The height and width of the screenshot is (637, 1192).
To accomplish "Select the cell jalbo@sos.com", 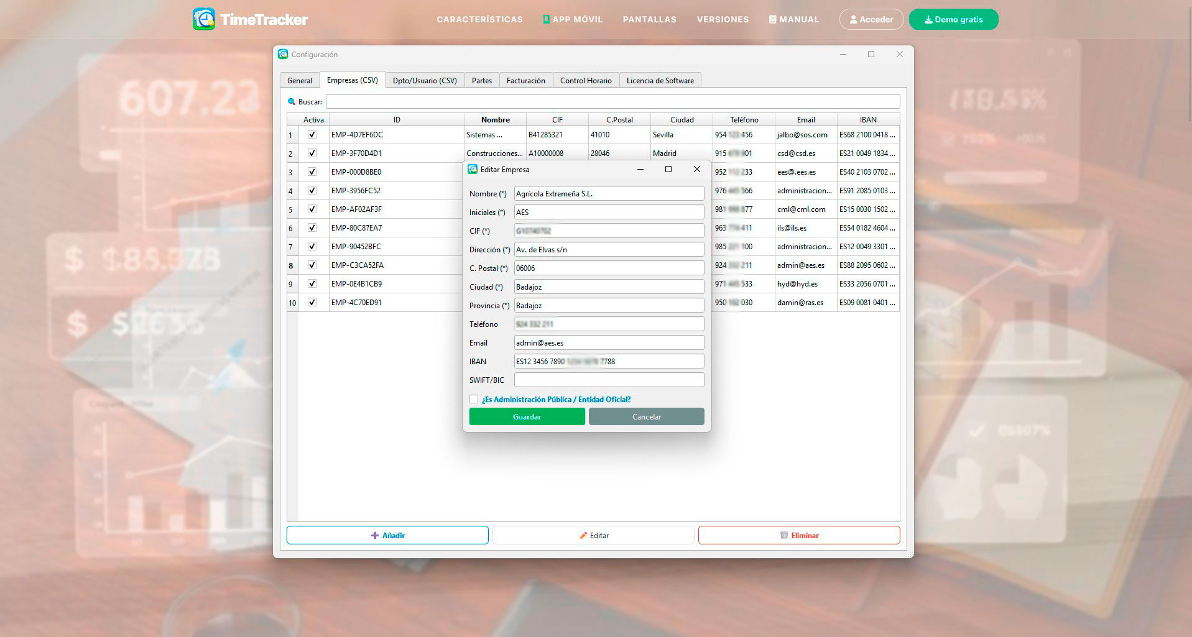I will pyautogui.click(x=806, y=134).
